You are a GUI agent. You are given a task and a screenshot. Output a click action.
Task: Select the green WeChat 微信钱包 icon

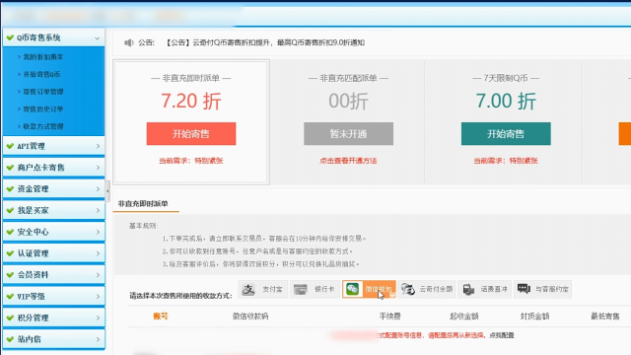(x=353, y=289)
